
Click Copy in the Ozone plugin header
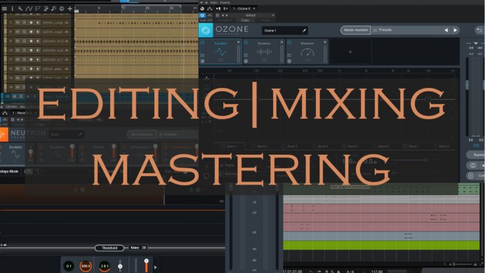click(x=245, y=20)
